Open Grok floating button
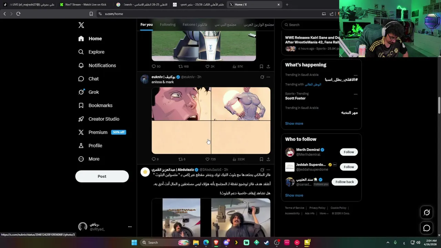This screenshot has height=248, width=441. 427,213
